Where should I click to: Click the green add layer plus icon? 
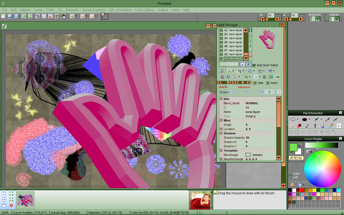click(250, 50)
